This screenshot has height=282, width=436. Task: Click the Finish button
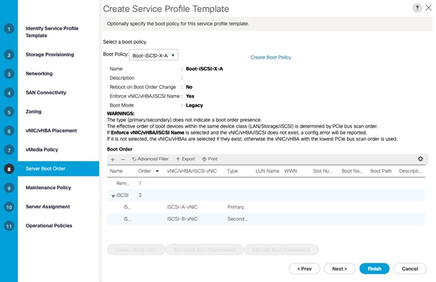(374, 269)
